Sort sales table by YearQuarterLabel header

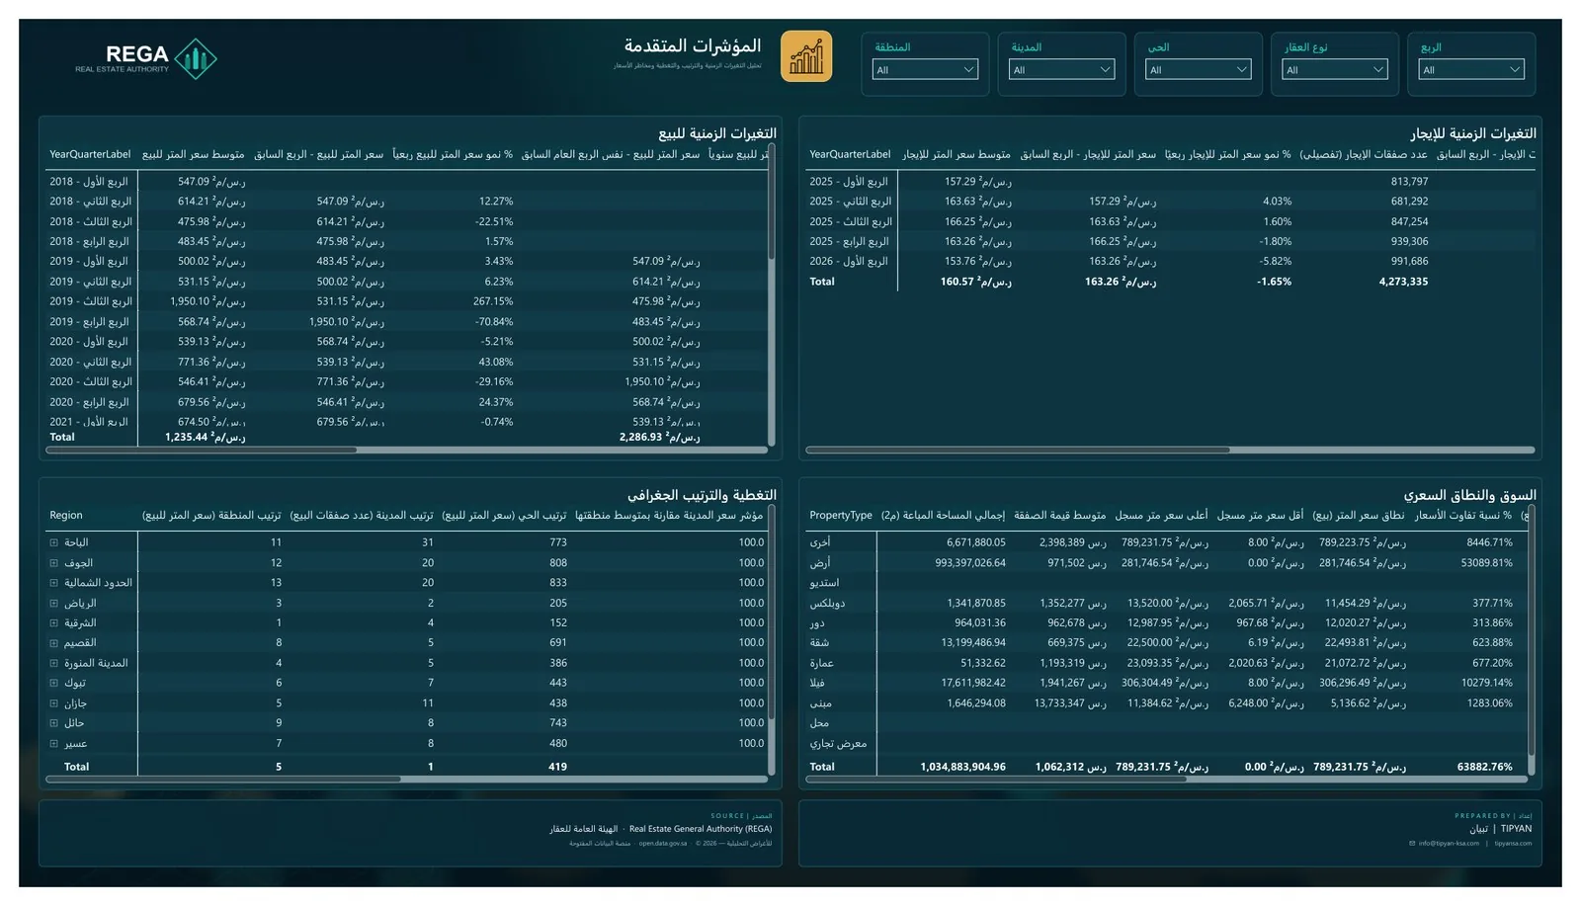pos(90,154)
